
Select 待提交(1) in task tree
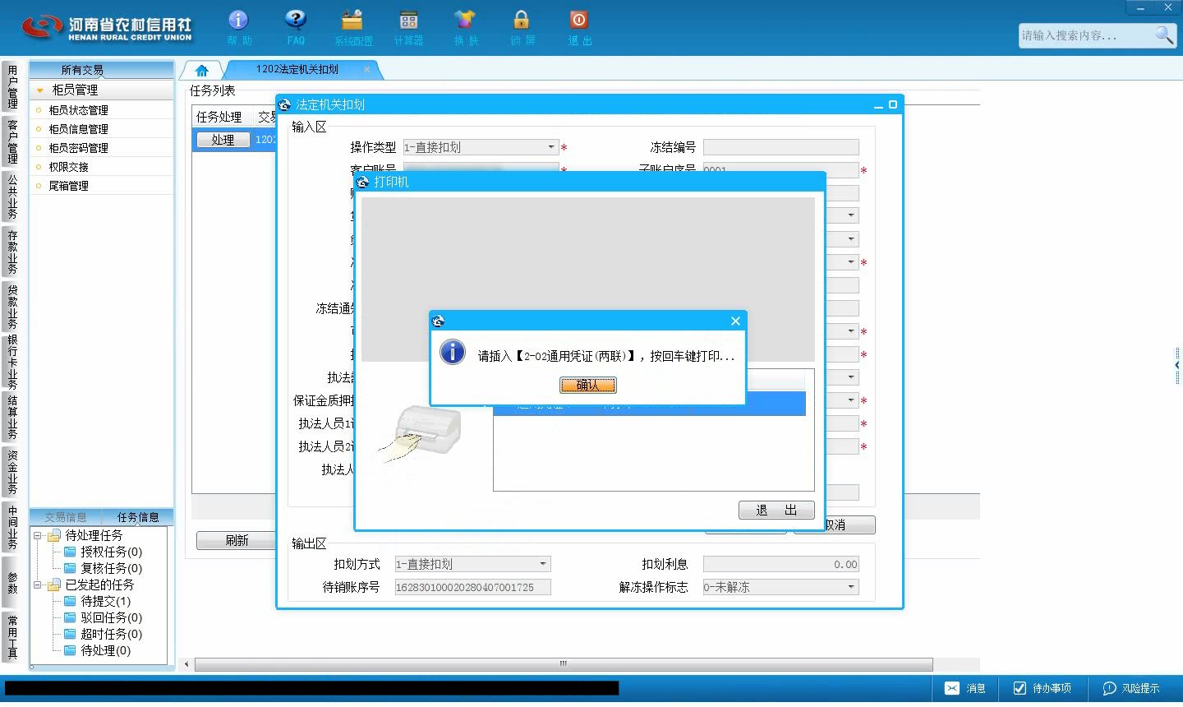[105, 601]
